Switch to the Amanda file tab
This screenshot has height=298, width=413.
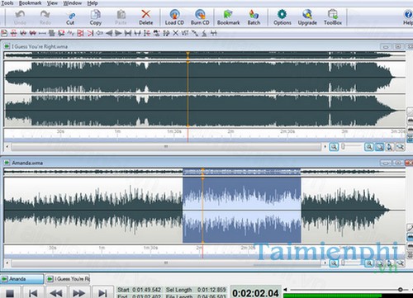(21, 279)
